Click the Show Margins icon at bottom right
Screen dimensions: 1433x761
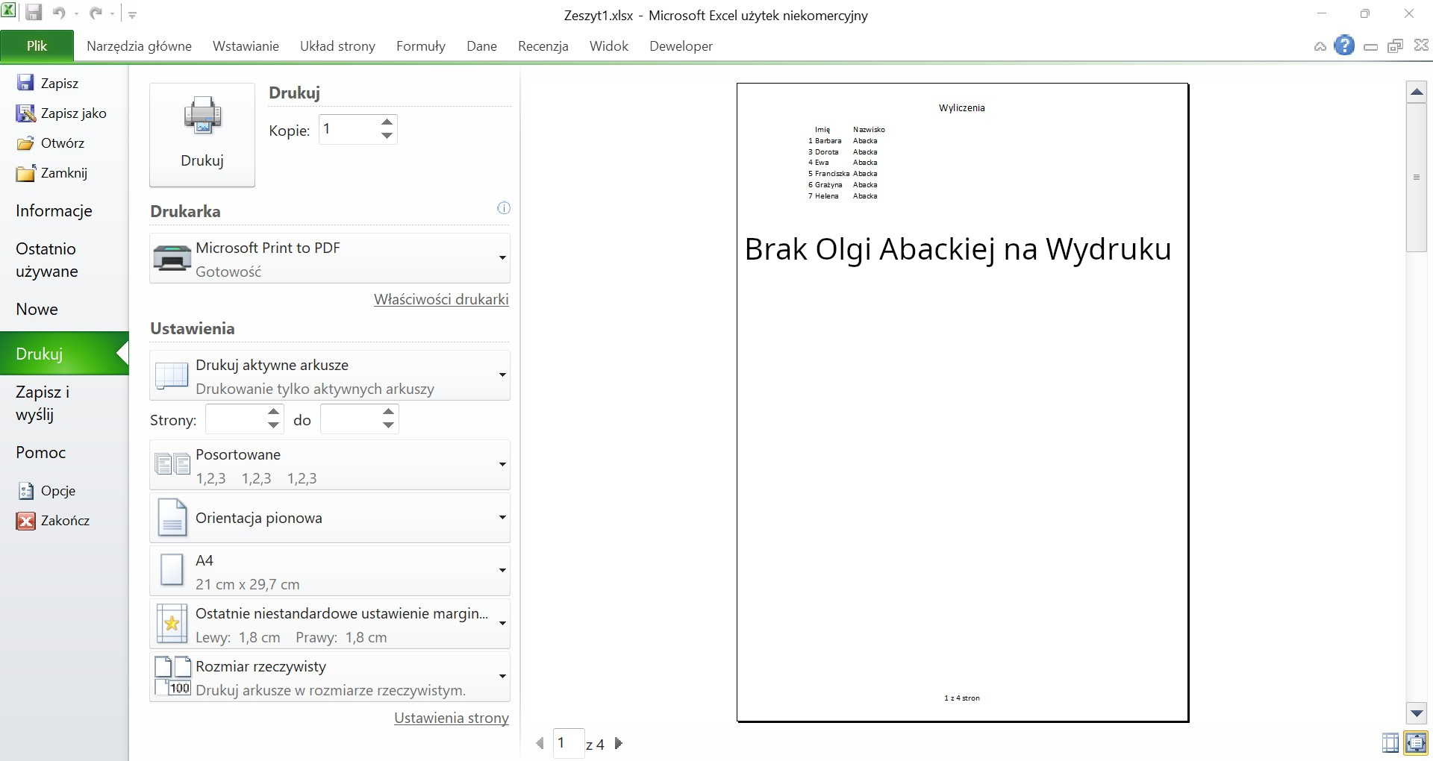click(1390, 742)
